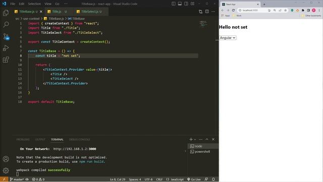Open the notifications bell in the status bar
Screen dimensions: 323x182
point(213,179)
